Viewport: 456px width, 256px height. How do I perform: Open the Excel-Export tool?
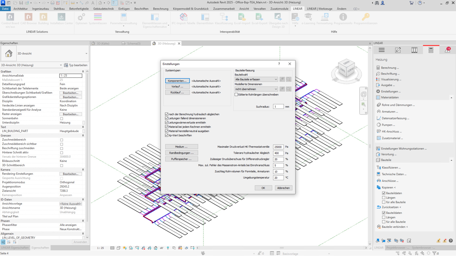pos(259,17)
